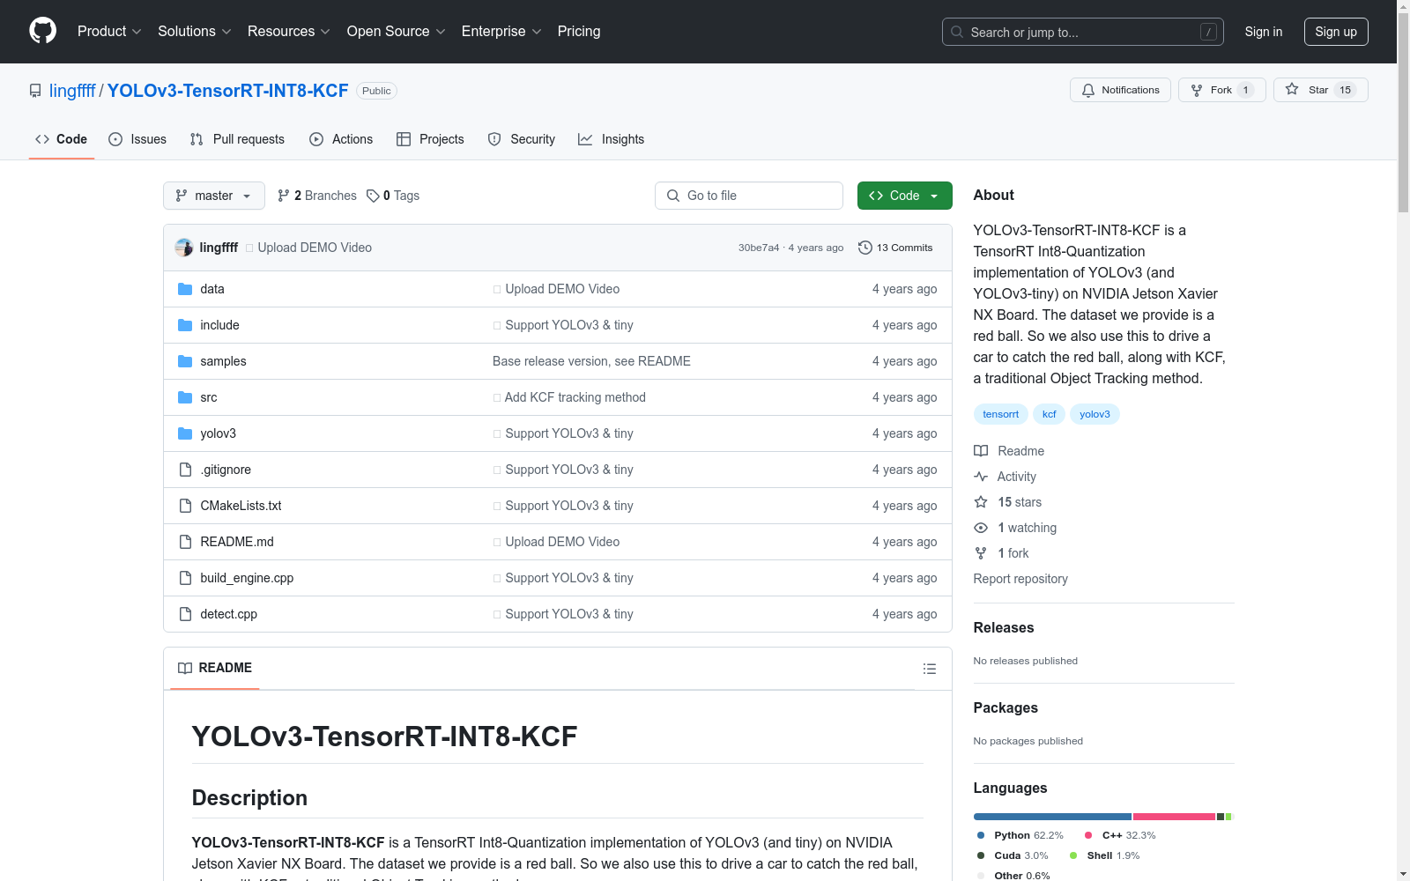
Task: Open the master branch selector
Action: 214,196
